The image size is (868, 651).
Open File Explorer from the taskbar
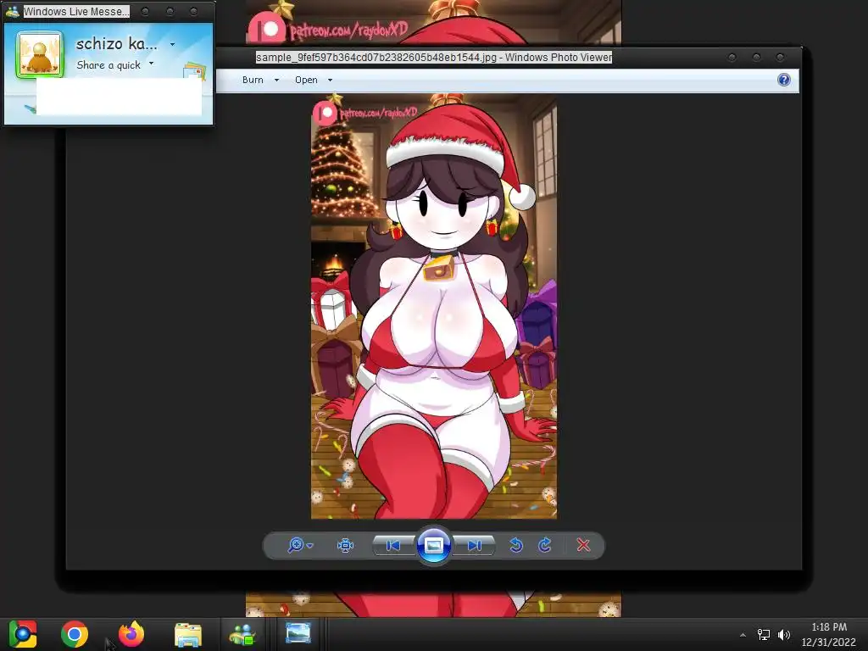188,634
